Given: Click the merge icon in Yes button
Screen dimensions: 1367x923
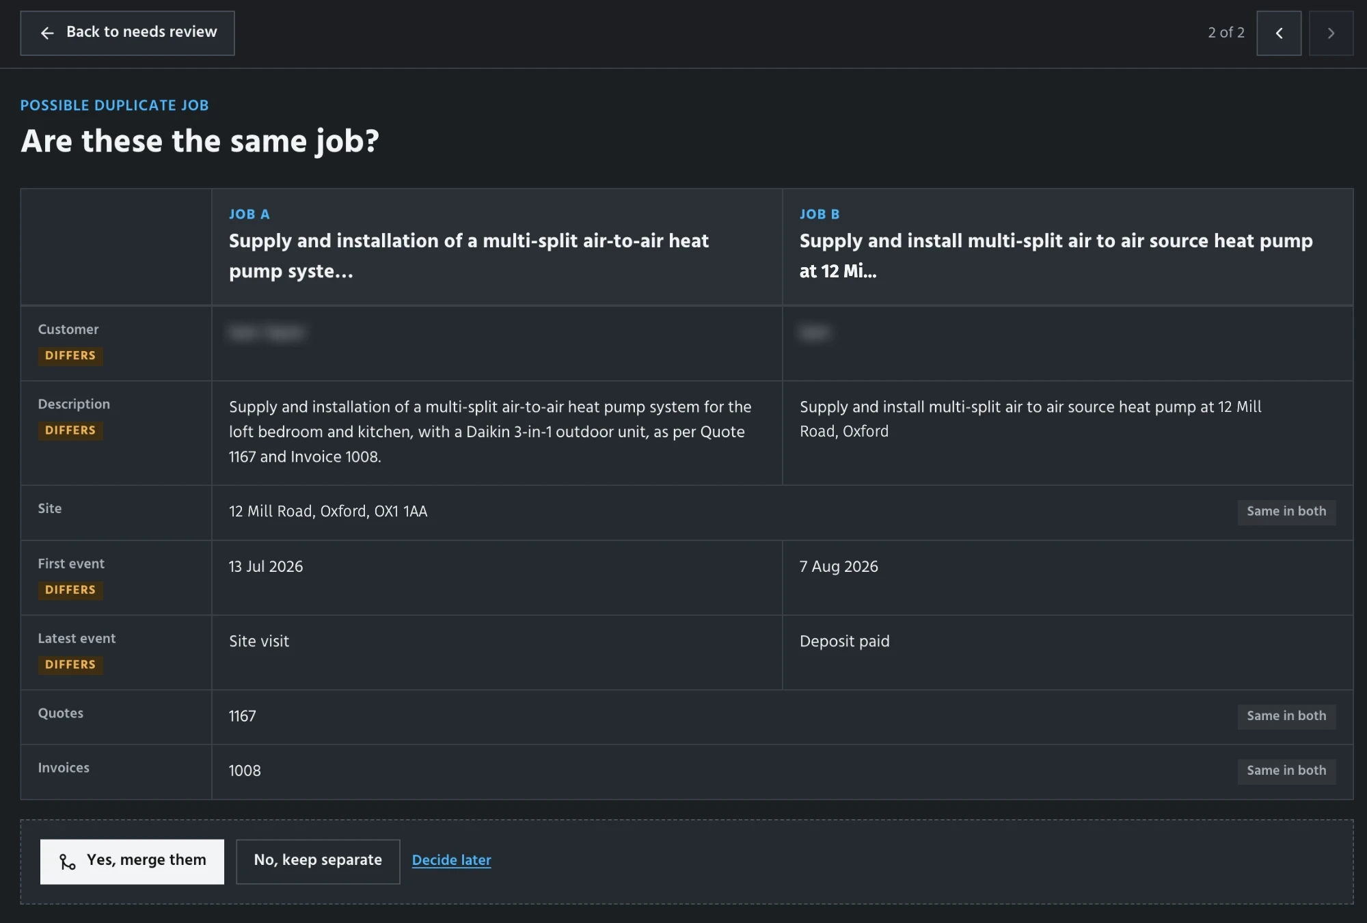Looking at the screenshot, I should (x=68, y=862).
